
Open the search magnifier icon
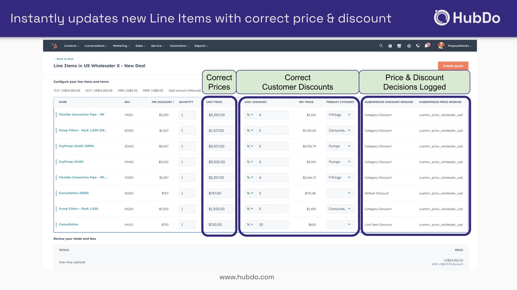(381, 46)
